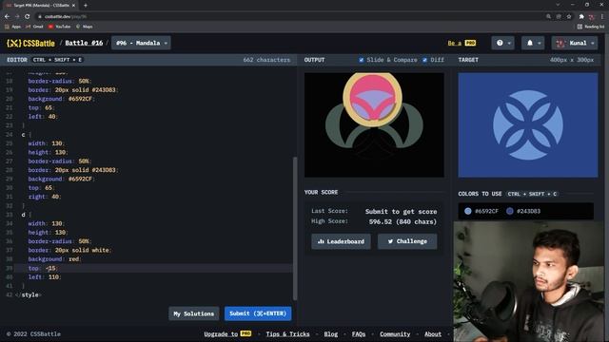Viewport: 609px width, 342px height.
Task: Click the browser address bar
Action: point(291,17)
